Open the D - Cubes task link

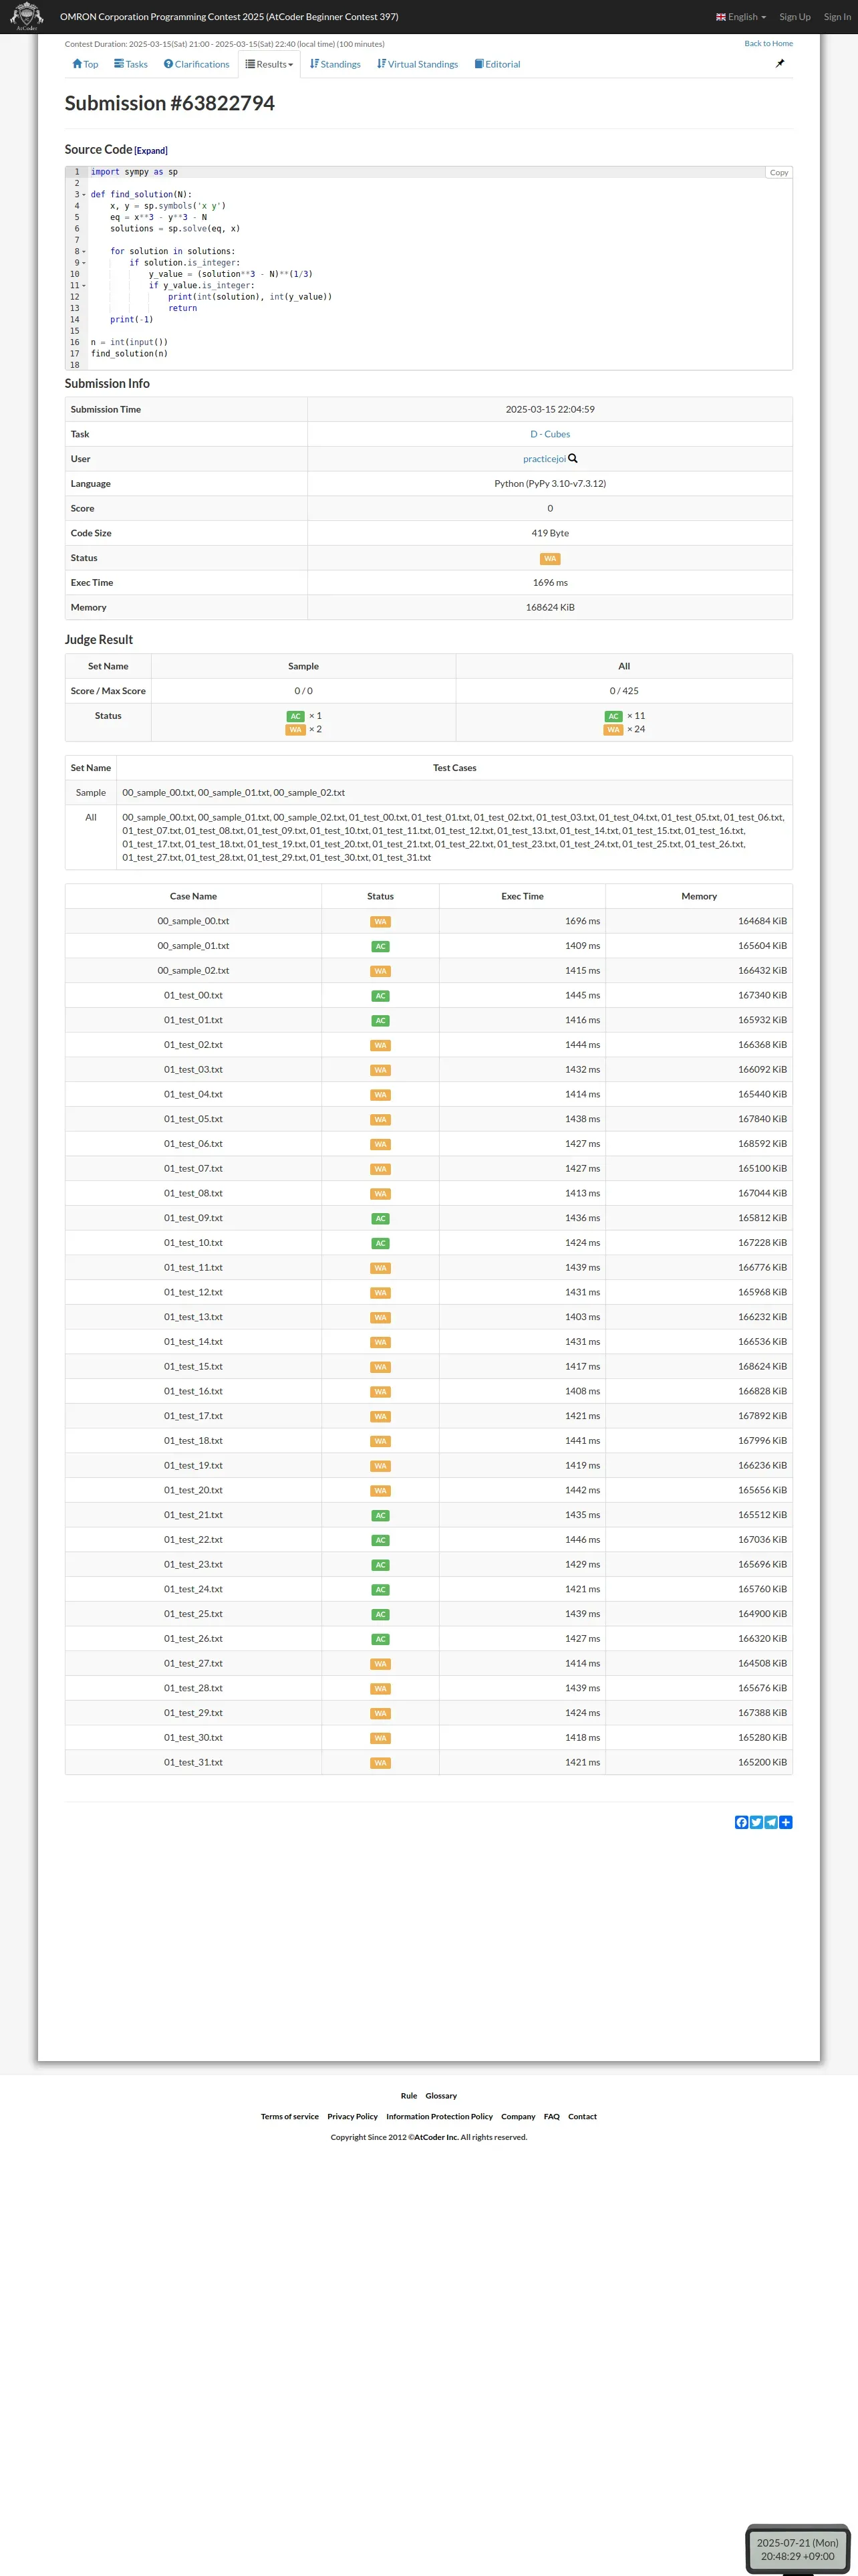[551, 434]
